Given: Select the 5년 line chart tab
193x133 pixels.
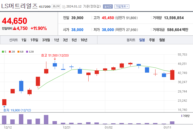Looking at the screenshot, I should [74, 40].
